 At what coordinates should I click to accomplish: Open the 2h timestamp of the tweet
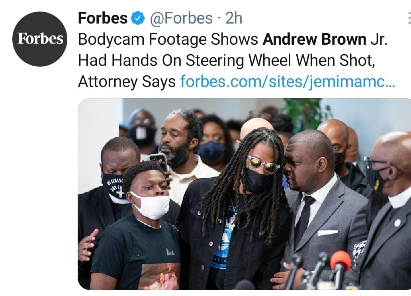[234, 18]
